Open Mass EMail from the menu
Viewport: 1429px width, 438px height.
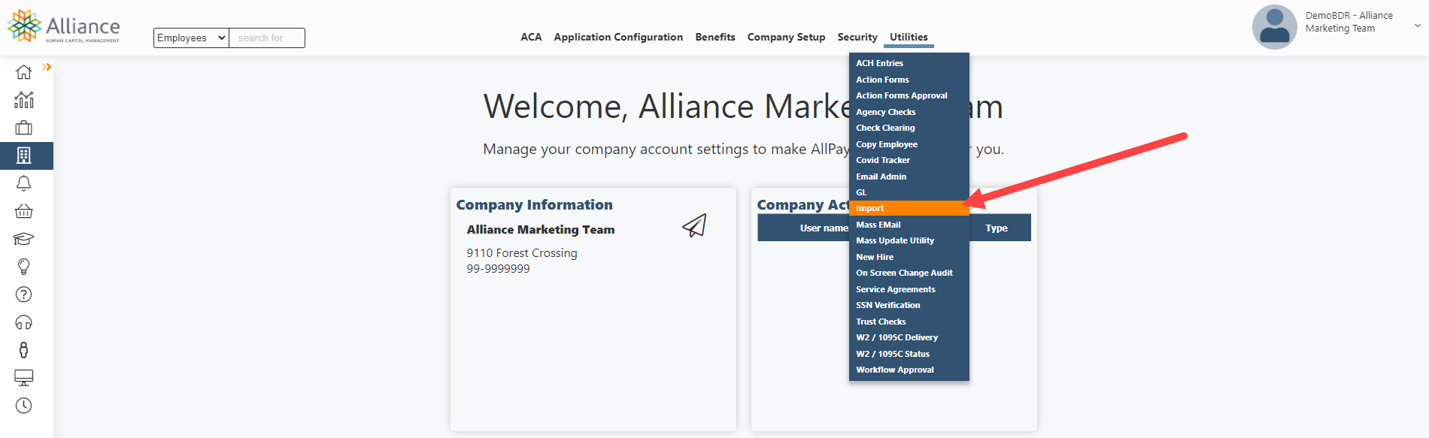click(909, 225)
